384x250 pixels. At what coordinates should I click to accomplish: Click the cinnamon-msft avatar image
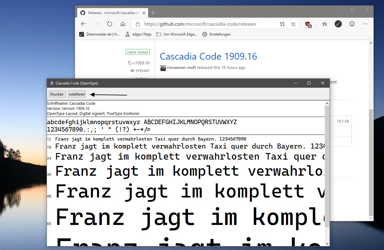(163, 68)
